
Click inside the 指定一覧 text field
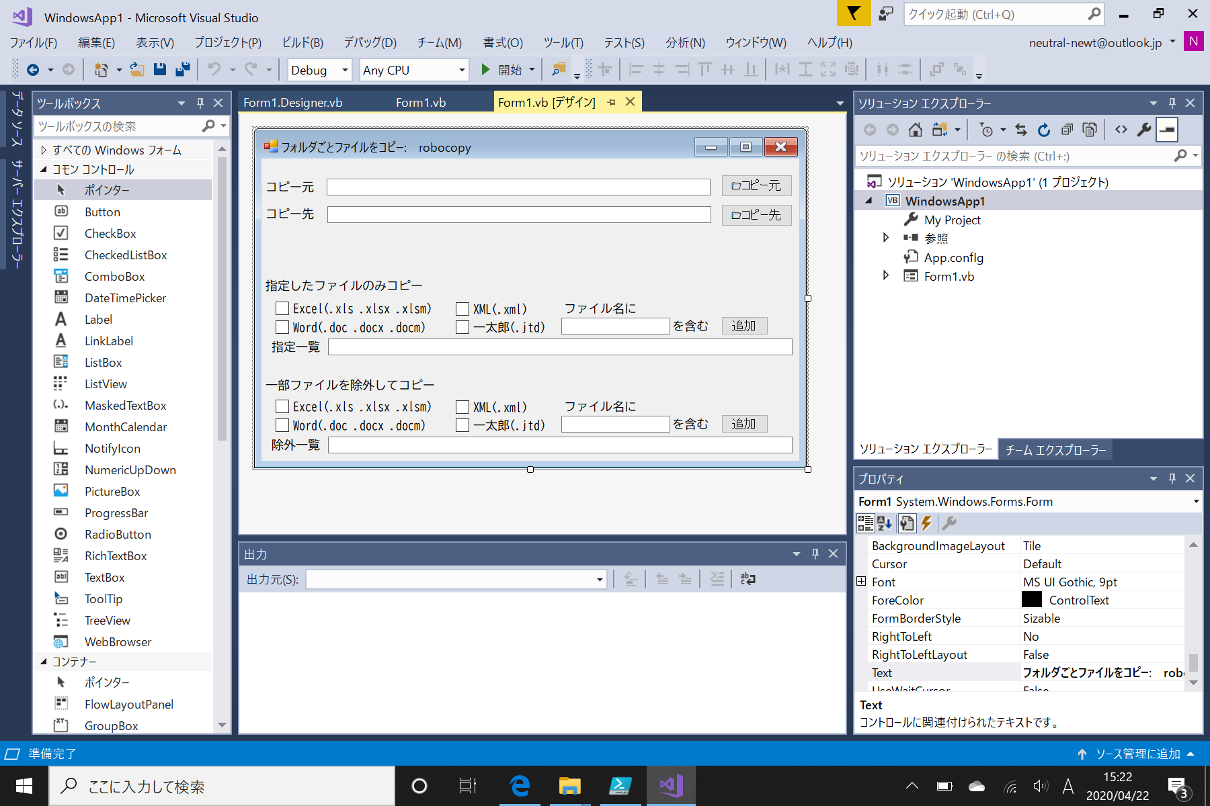(x=558, y=347)
